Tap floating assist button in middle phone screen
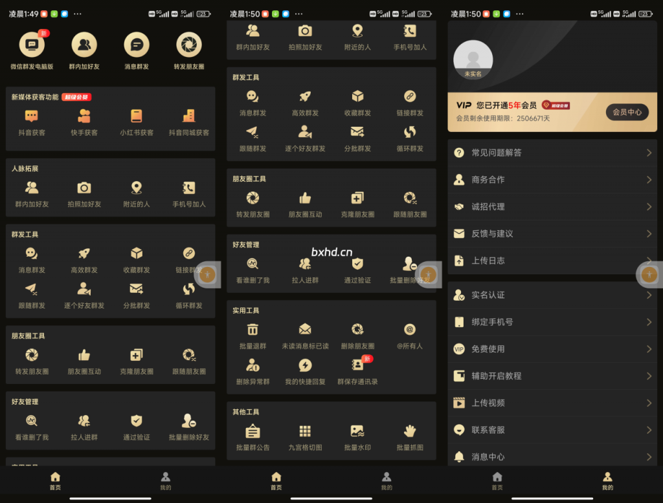 click(x=429, y=275)
